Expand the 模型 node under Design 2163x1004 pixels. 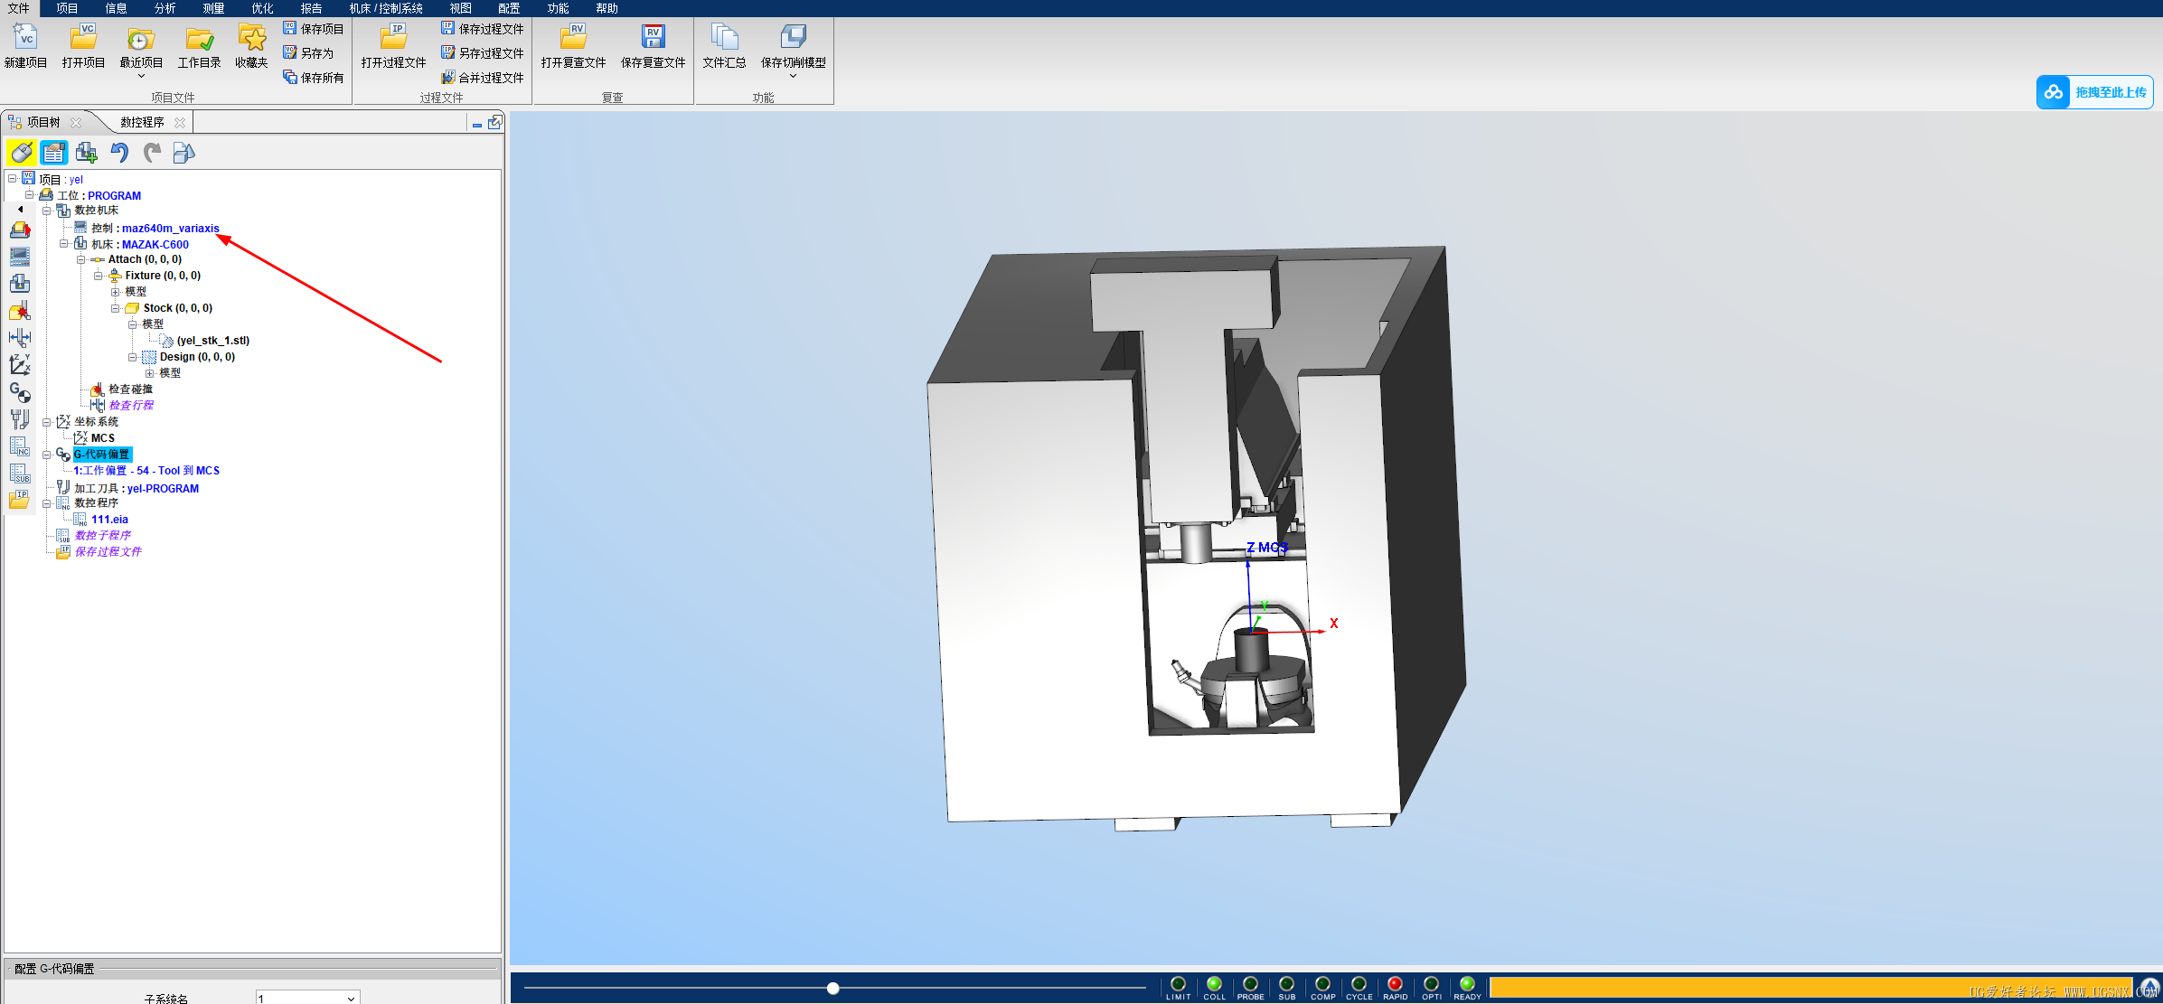coord(150,373)
